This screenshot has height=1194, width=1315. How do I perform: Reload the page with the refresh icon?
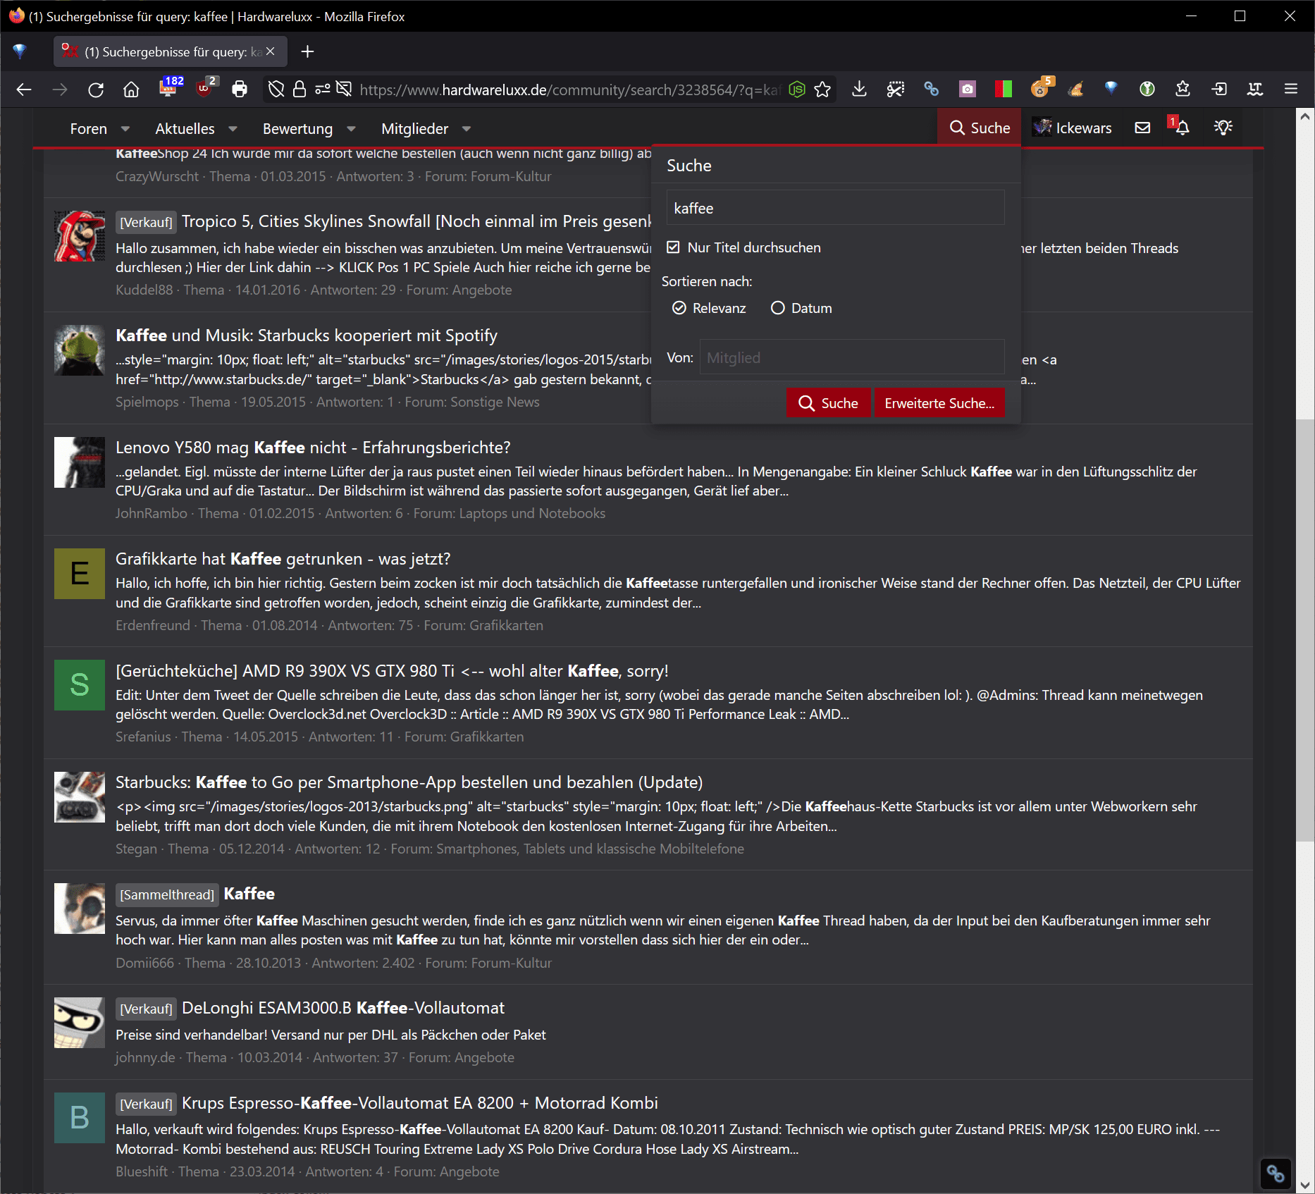tap(96, 90)
